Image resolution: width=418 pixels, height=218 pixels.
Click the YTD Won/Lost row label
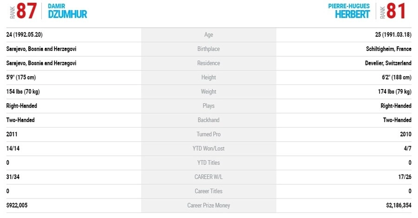(x=209, y=148)
